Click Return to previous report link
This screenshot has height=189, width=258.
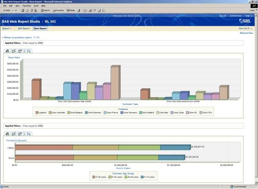[18, 38]
